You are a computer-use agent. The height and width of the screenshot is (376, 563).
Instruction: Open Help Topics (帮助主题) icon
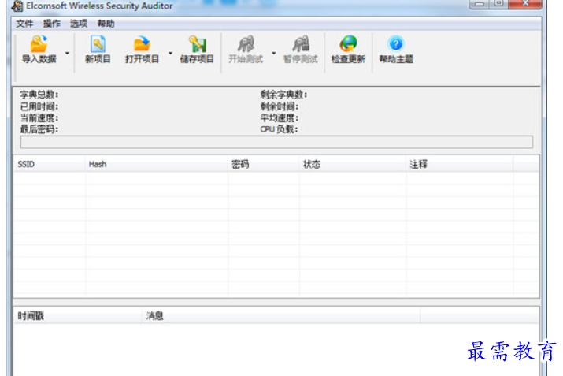(x=396, y=44)
